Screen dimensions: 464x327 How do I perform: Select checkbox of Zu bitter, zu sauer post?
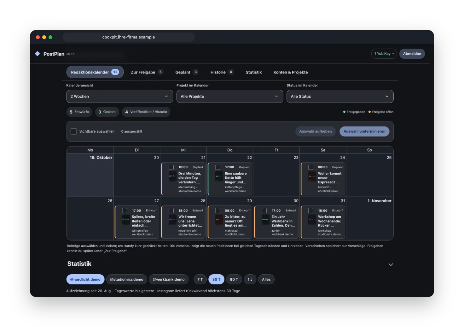coord(218,211)
